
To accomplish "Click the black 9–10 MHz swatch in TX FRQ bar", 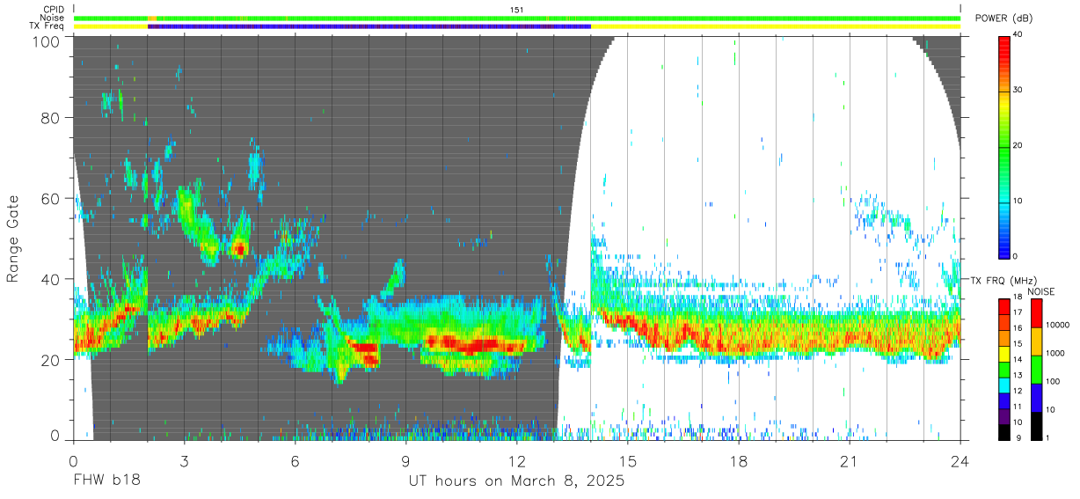I will point(1004,430).
